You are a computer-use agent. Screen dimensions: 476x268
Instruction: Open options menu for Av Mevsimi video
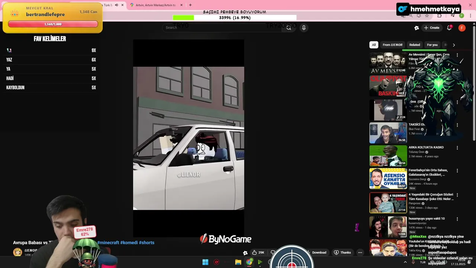457,55
